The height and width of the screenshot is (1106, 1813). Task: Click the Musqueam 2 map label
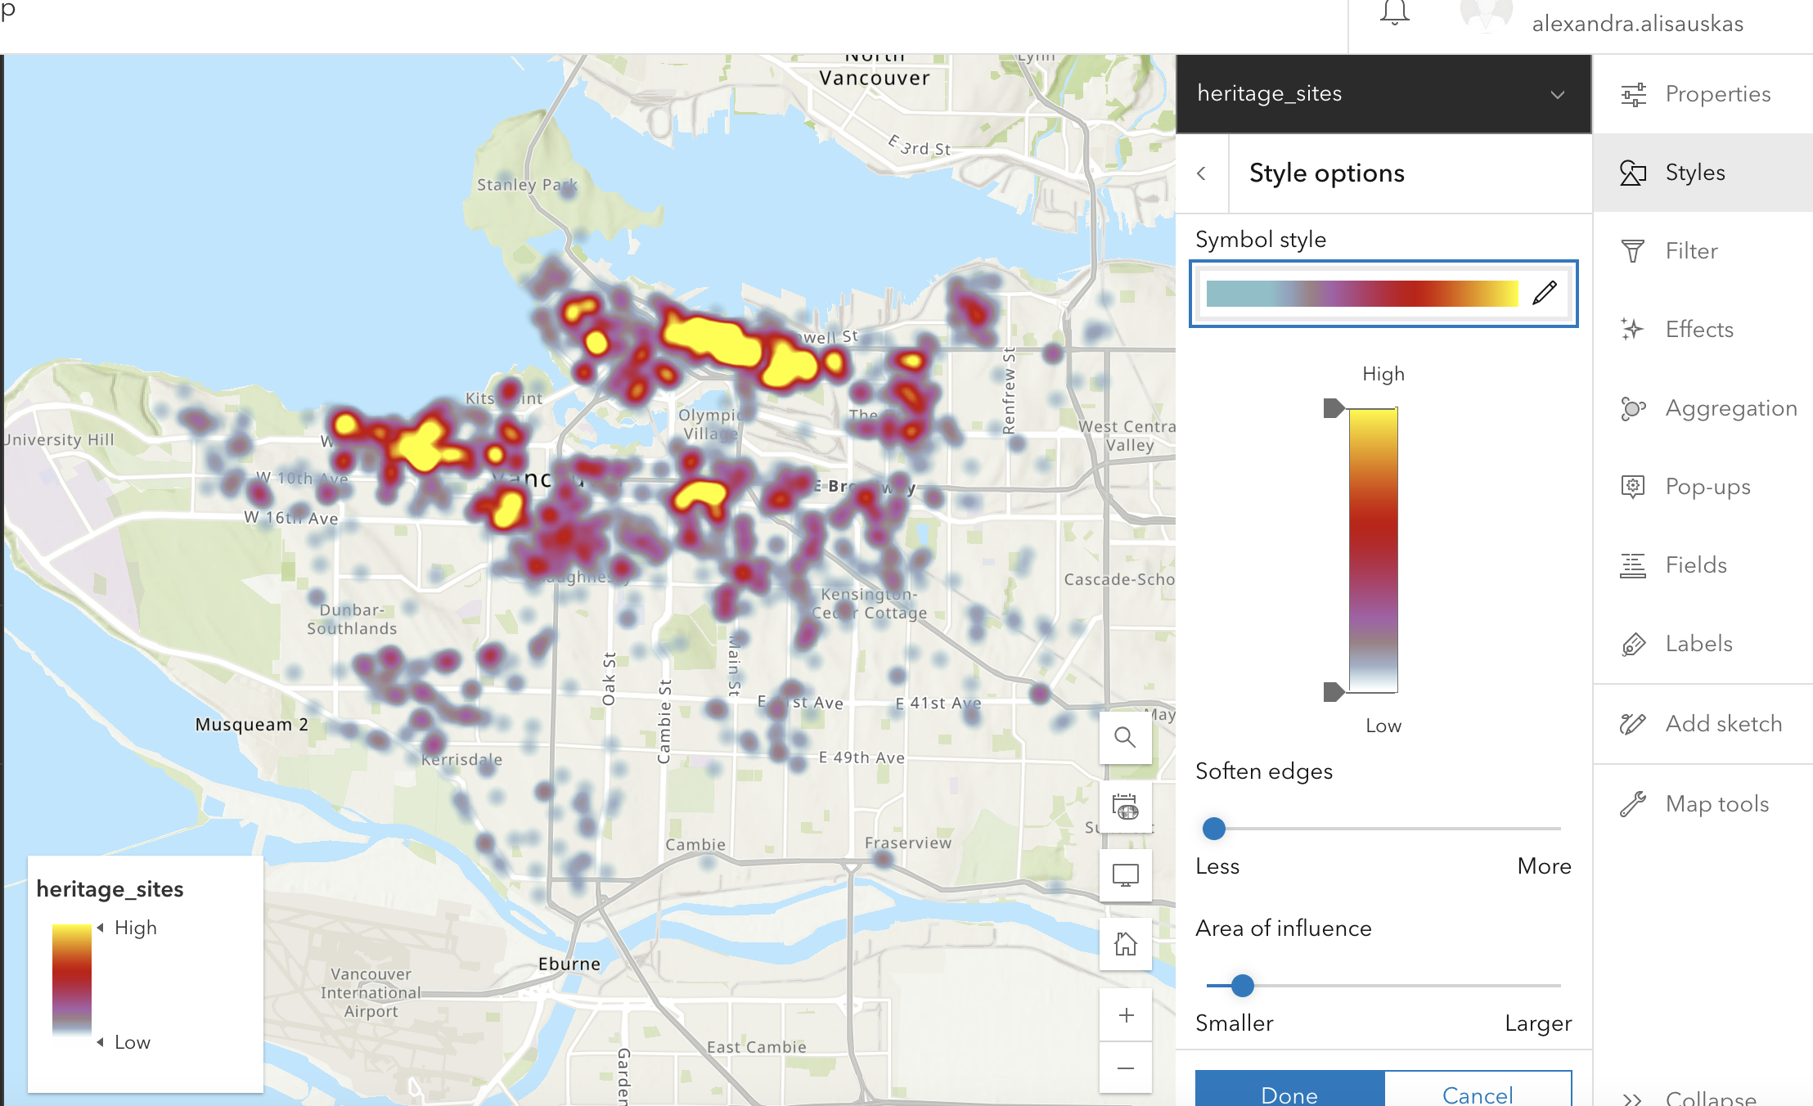[x=252, y=725]
